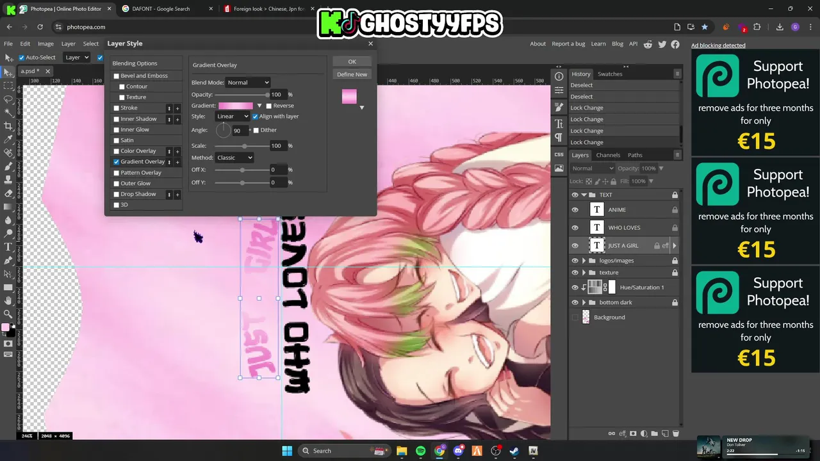Expand JUST A GIRL layer effects
The image size is (820, 461).
tap(674, 245)
